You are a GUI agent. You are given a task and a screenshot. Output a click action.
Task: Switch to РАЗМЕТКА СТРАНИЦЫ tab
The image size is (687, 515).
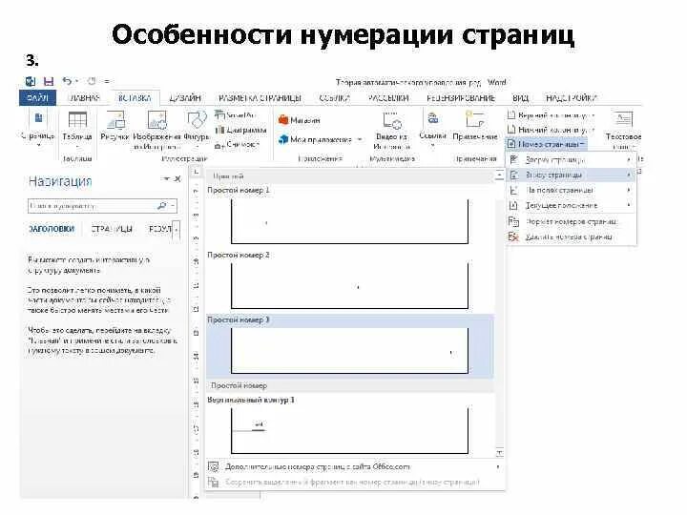point(260,97)
